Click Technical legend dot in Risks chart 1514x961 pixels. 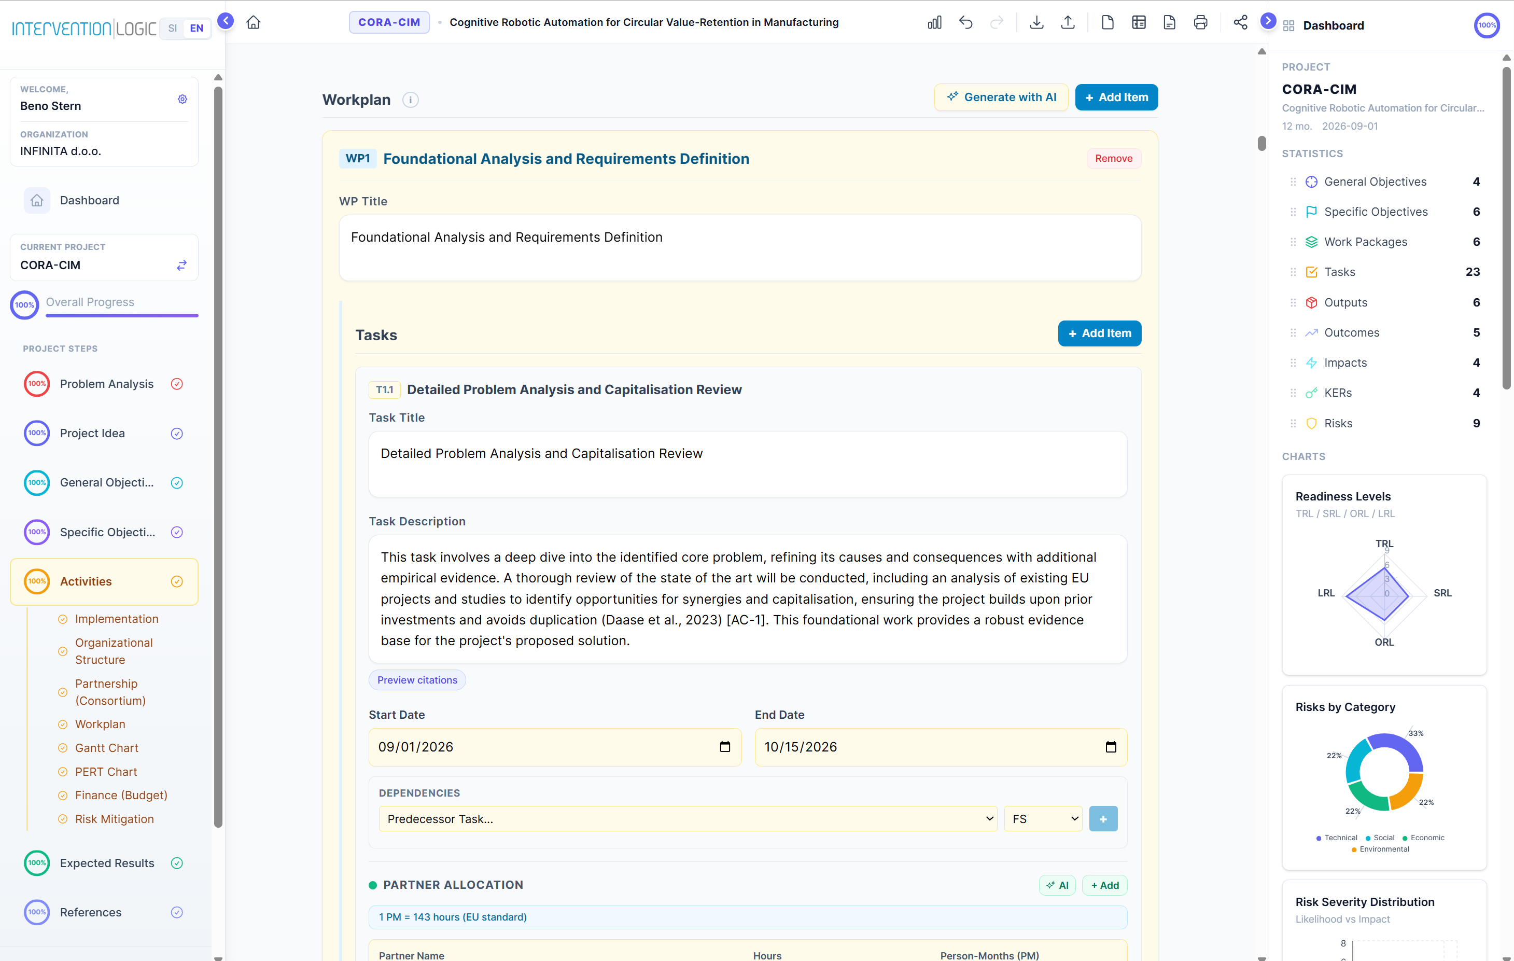click(x=1319, y=838)
